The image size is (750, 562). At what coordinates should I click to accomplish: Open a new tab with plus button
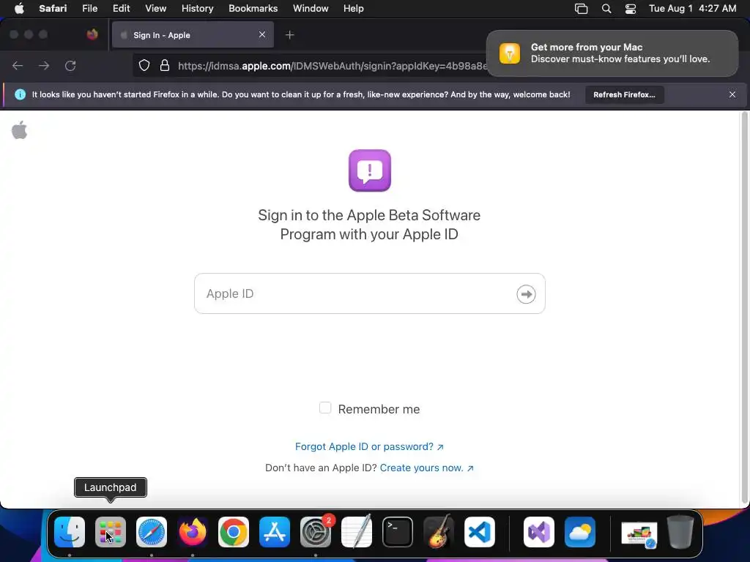(289, 35)
